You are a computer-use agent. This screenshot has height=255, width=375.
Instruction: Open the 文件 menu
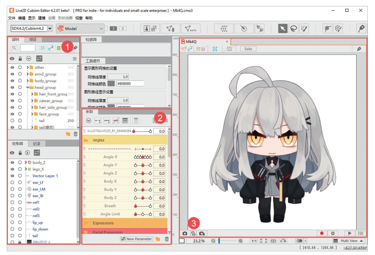pos(11,18)
